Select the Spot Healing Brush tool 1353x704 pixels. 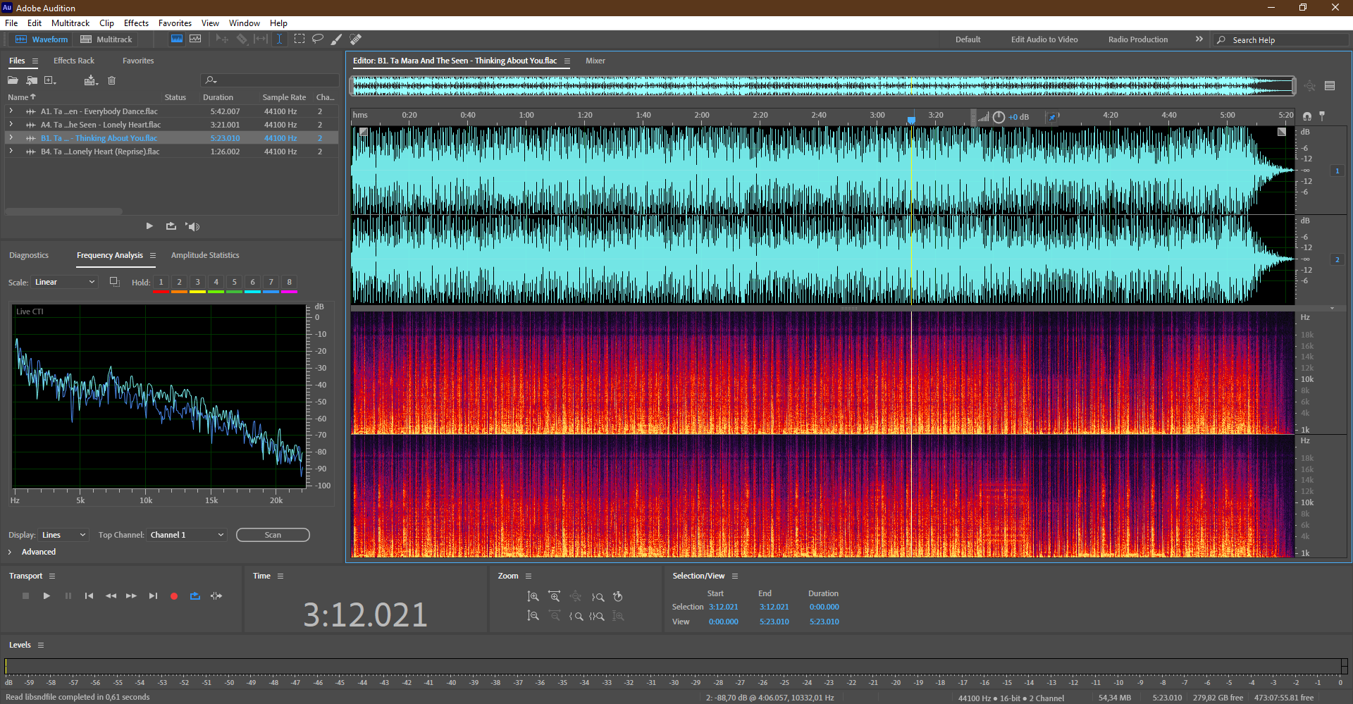pyautogui.click(x=355, y=39)
